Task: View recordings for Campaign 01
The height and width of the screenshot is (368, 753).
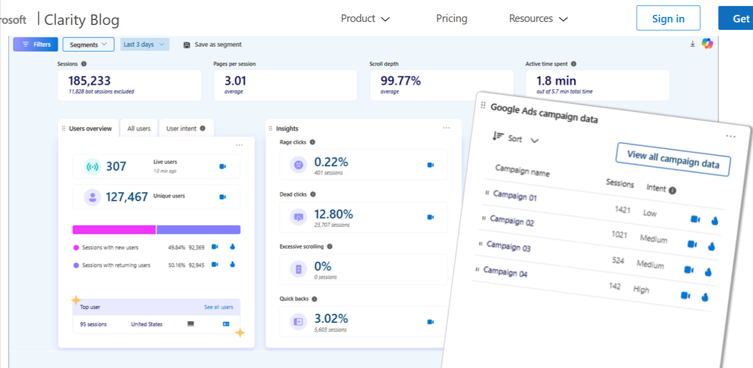Action: click(x=695, y=219)
